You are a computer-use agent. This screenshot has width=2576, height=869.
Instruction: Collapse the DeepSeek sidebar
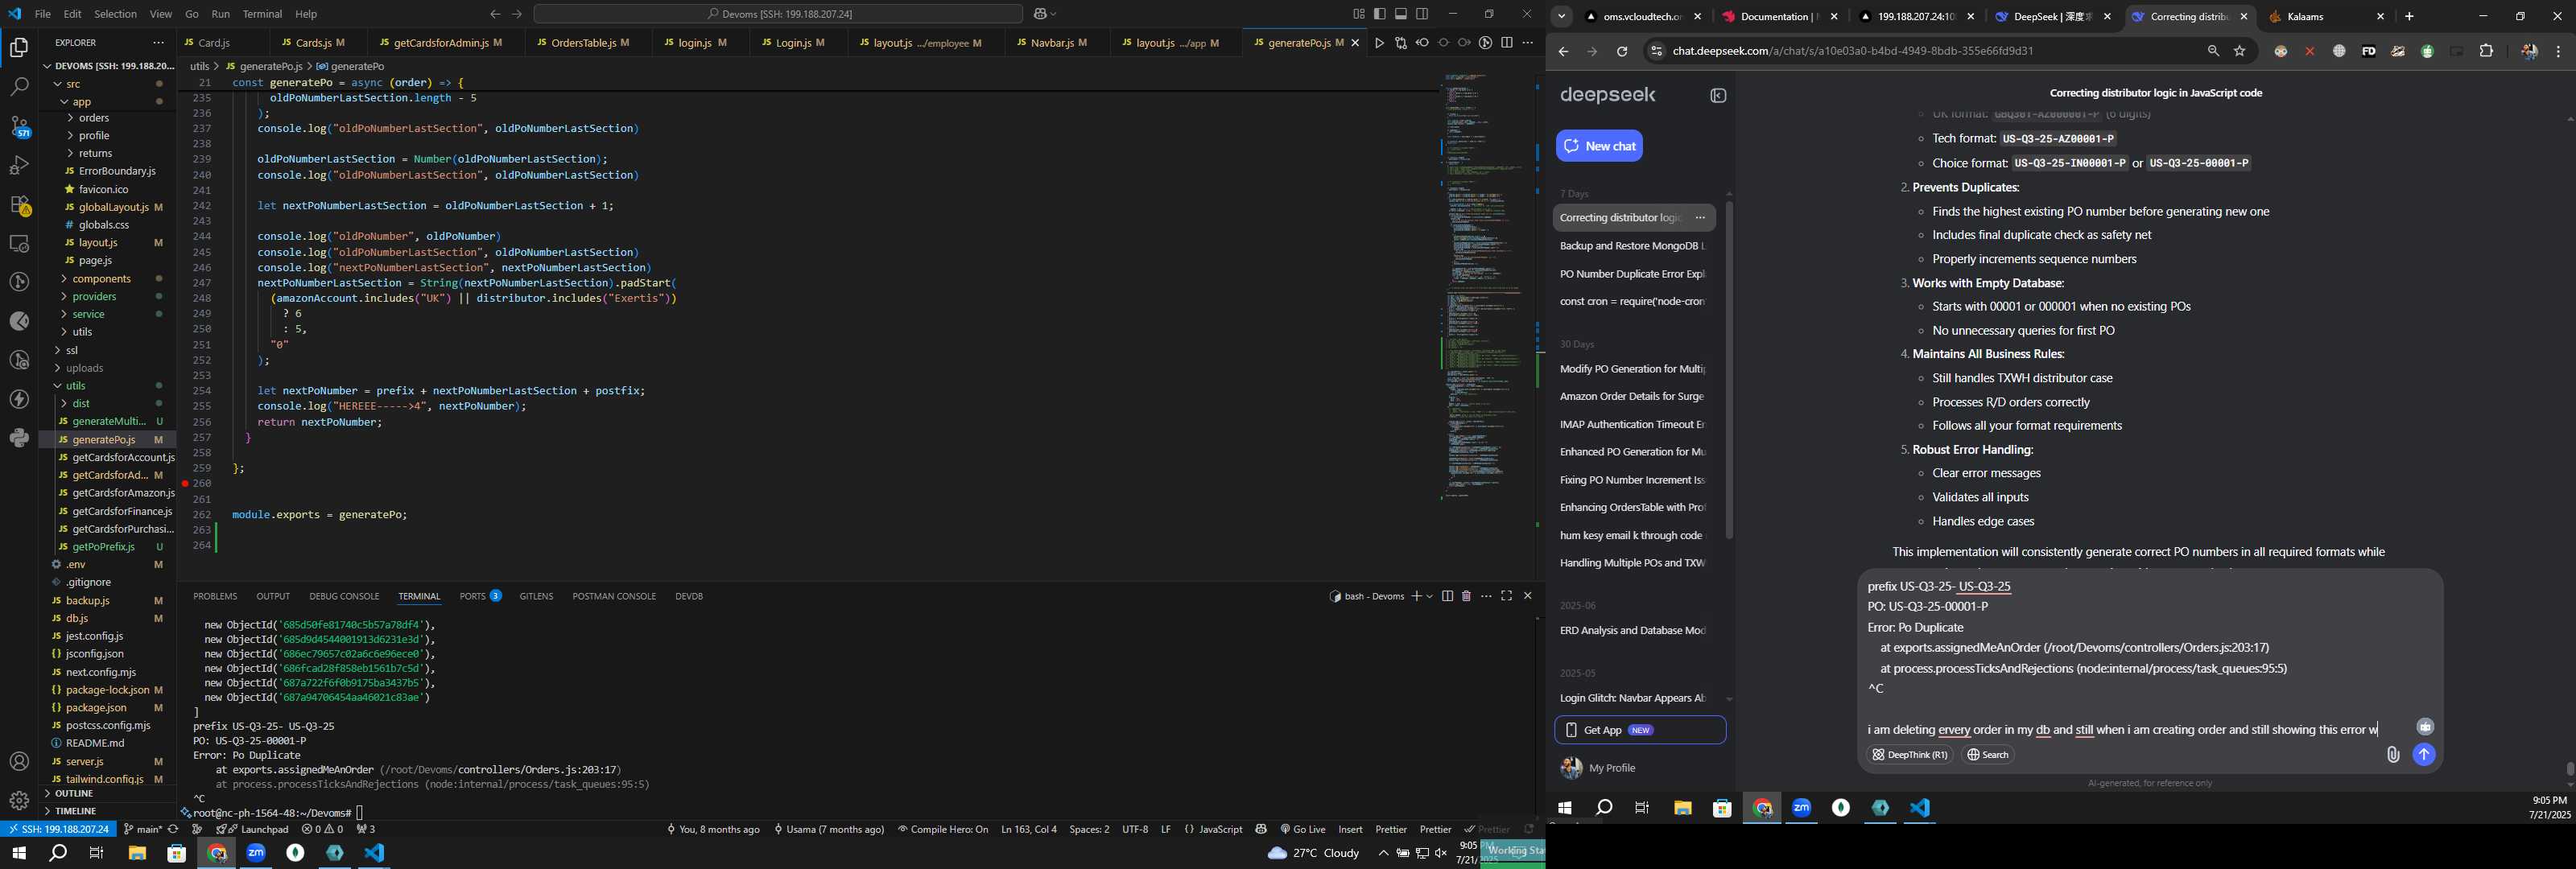point(1719,96)
